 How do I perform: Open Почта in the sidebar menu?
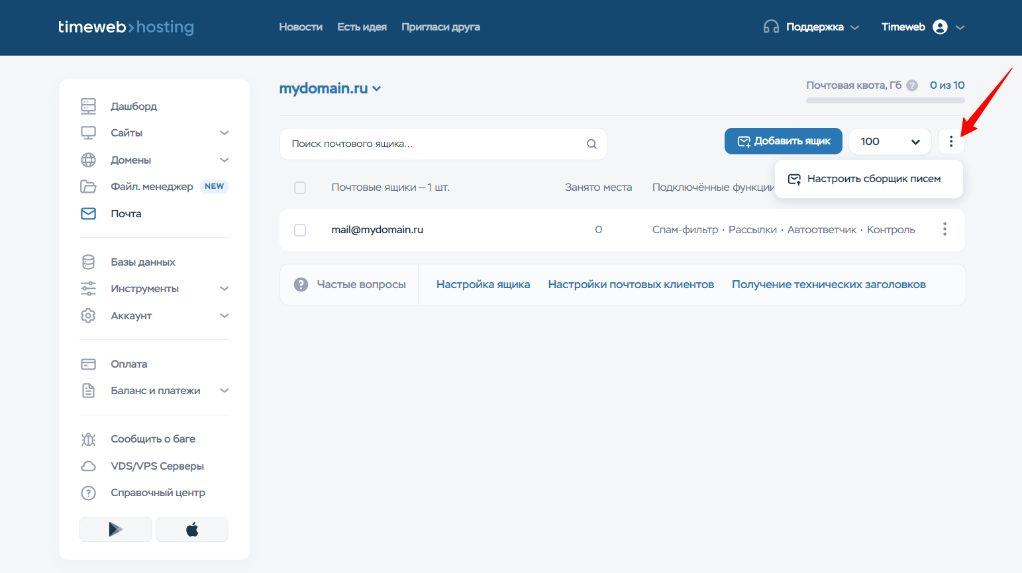tap(126, 214)
